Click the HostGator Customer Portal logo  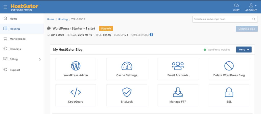pos(24,7)
